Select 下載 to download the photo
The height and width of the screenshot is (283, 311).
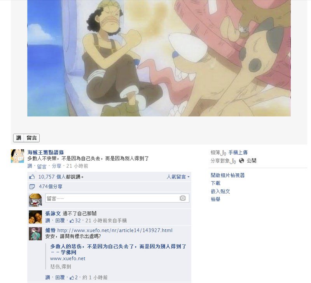pos(215,183)
